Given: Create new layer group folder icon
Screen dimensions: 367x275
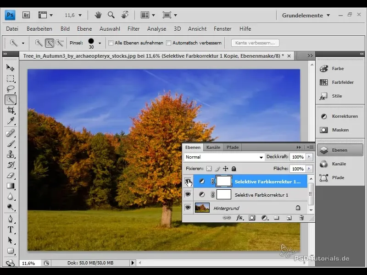Looking at the screenshot, I should coord(277,218).
